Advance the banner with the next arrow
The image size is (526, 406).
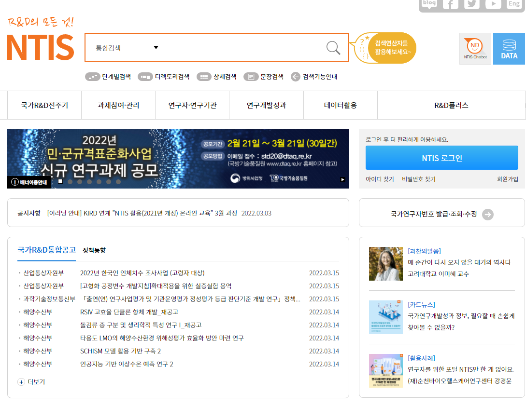(342, 179)
